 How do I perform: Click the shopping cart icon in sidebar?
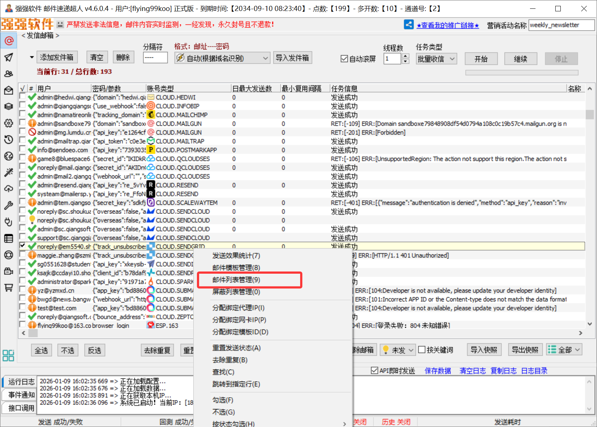[x=8, y=288]
